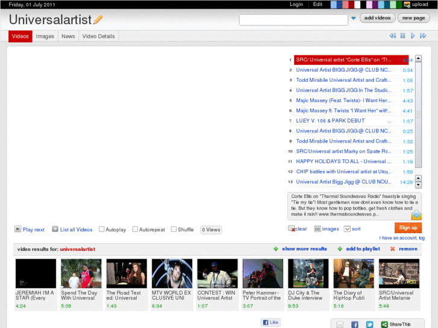438x328 pixels.
Task: Click the green plus beside add to playlist
Action: (340, 249)
